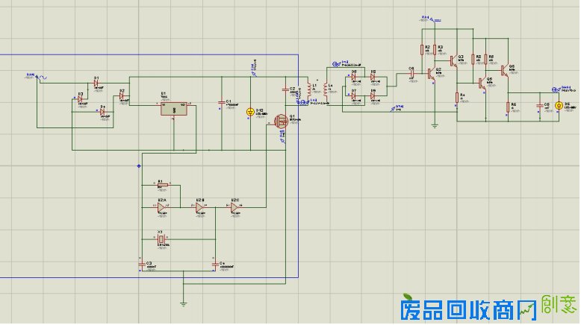Click the Q2 transistor symbol
The width and height of the screenshot is (581, 325).
[x=430, y=73]
